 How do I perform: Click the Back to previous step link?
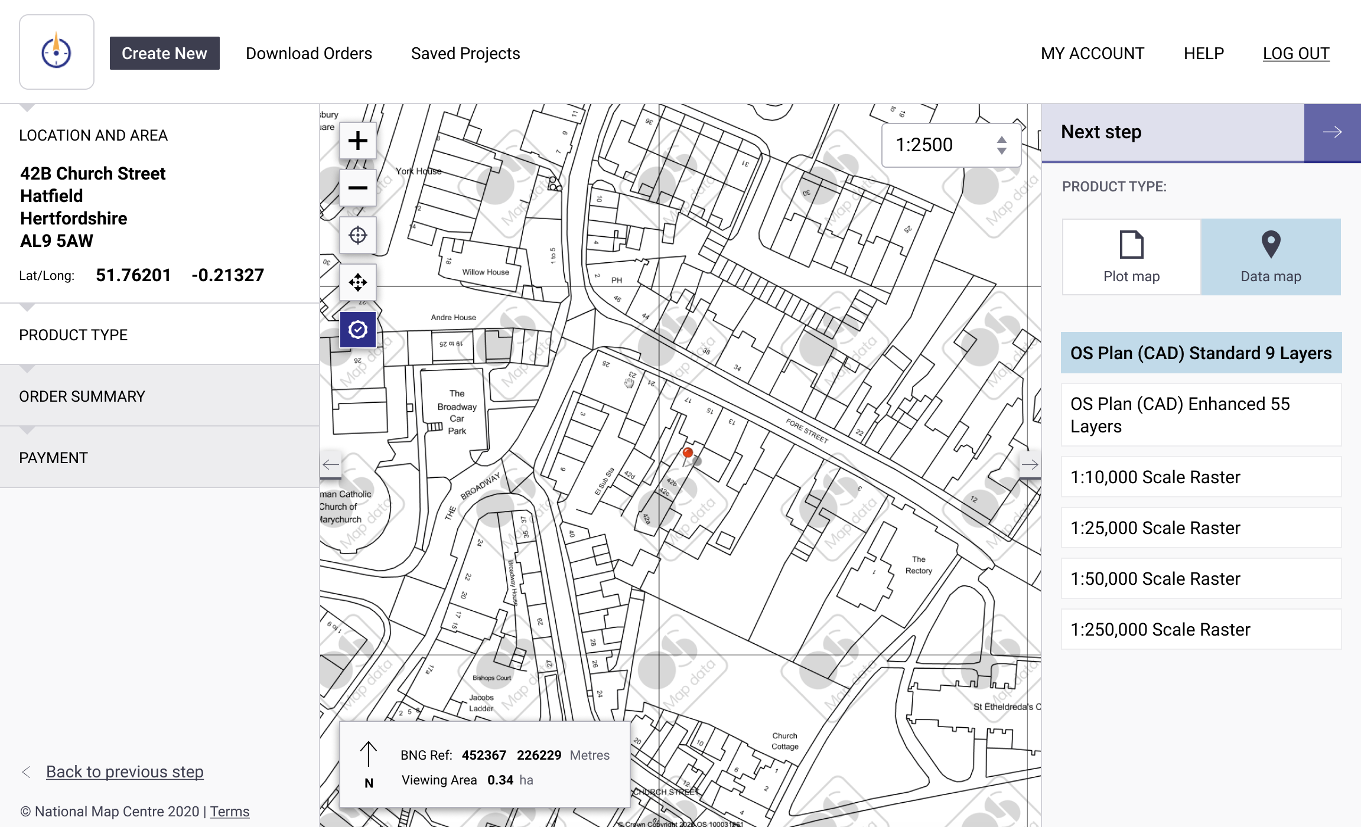(x=125, y=771)
